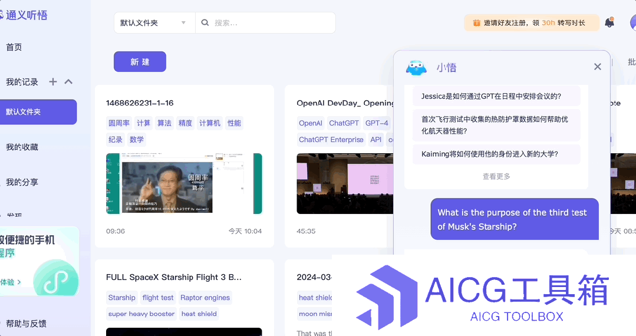Image resolution: width=636 pixels, height=336 pixels.
Task: Open the 1468626231-1-16 record title
Action: pos(140,103)
